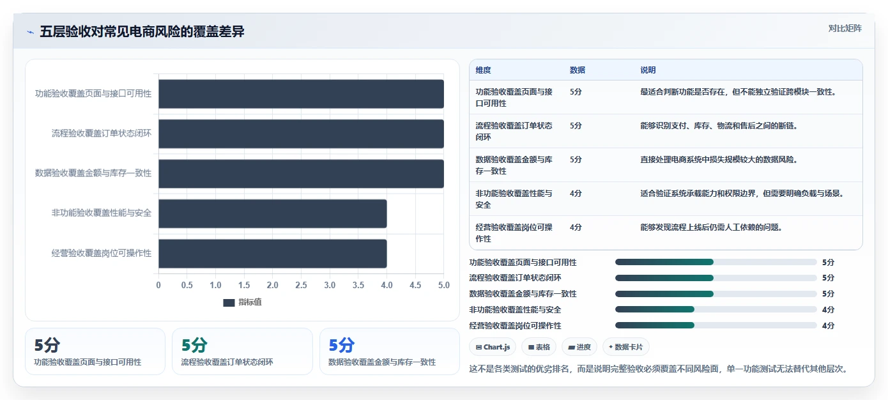Click the 经营验收覆盖岗位可操作性 progress bar

(x=716, y=326)
